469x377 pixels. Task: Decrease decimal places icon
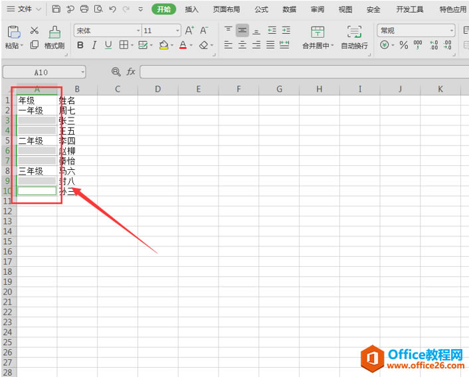pyautogui.click(x=448, y=45)
